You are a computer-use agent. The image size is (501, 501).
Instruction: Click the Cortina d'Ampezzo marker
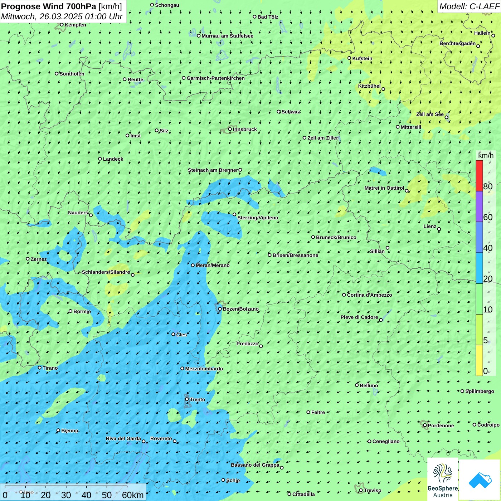coord(344,295)
